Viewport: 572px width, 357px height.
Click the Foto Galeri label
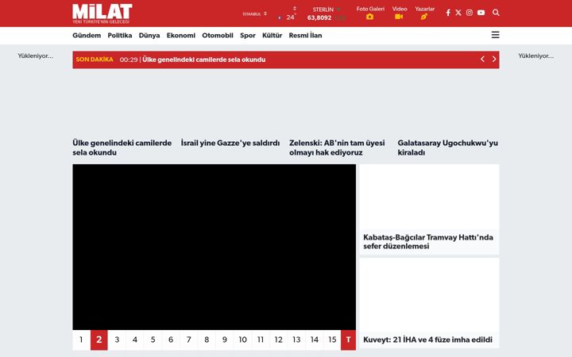(370, 9)
